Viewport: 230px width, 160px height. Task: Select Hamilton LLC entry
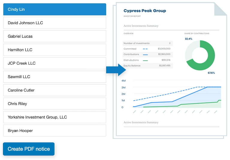tap(55, 50)
